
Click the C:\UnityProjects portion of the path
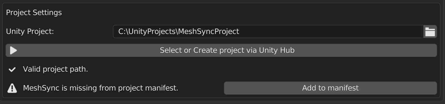click(x=147, y=32)
